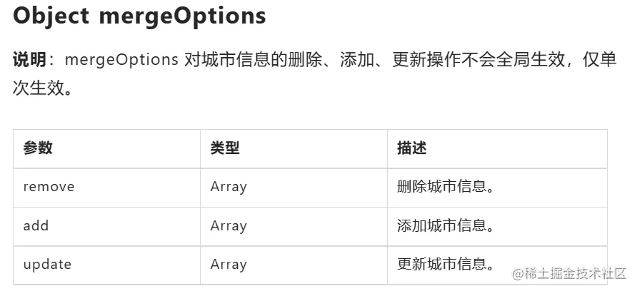Click the update parameter cell
This screenshot has width=637, height=291.
(47, 264)
